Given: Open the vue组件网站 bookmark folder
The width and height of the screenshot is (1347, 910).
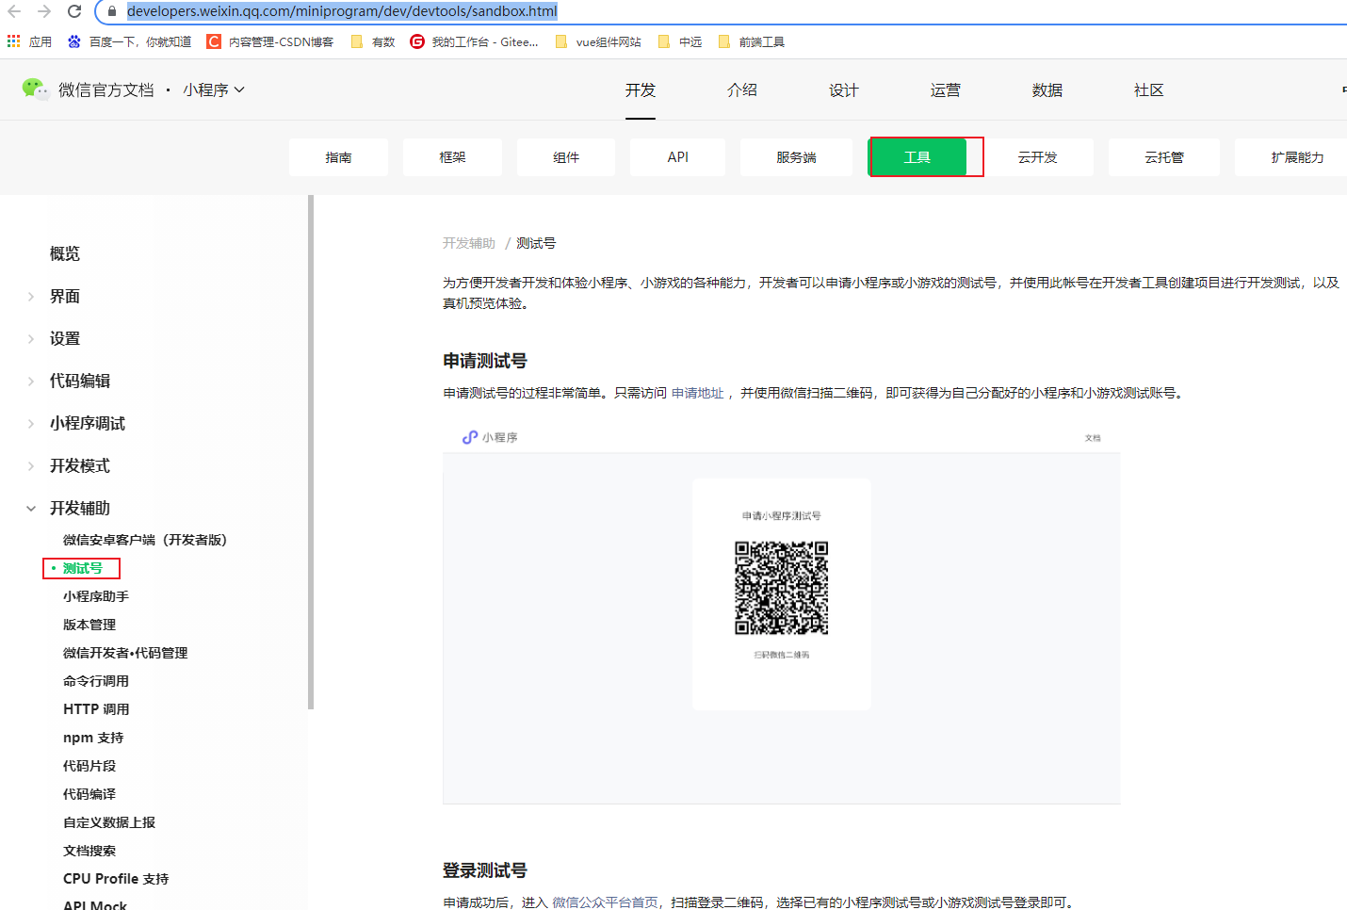Looking at the screenshot, I should [598, 41].
